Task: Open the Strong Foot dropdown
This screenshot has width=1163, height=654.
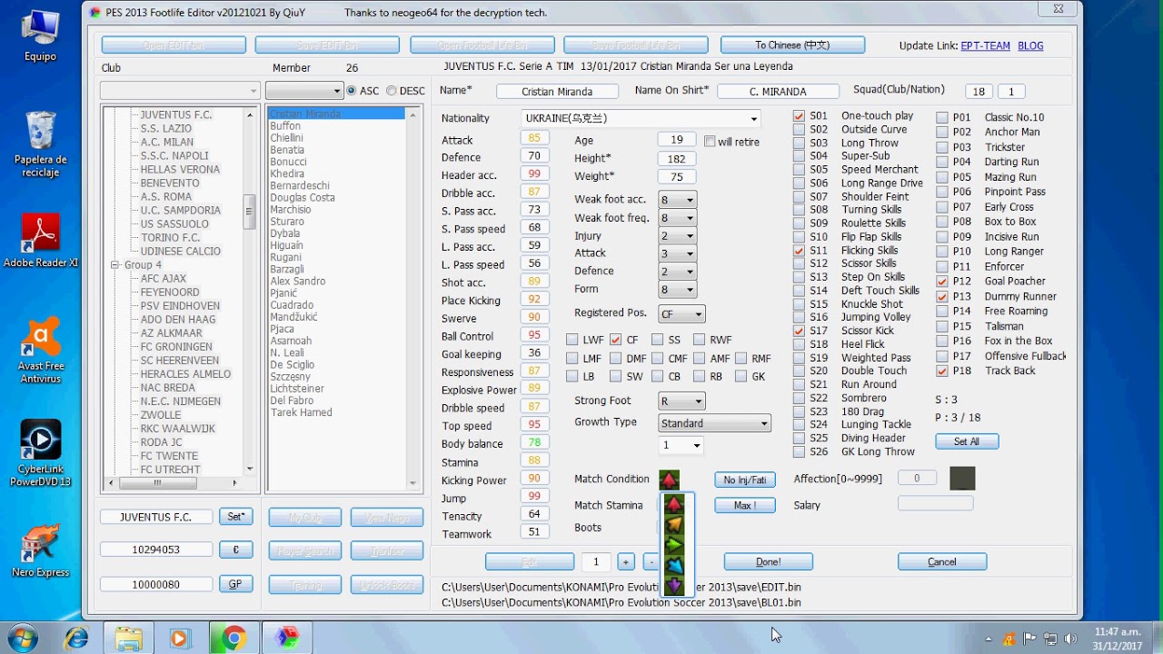Action: click(699, 401)
